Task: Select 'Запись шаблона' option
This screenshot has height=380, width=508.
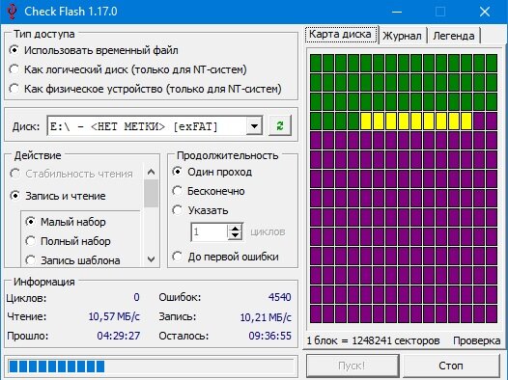Action: click(72, 260)
